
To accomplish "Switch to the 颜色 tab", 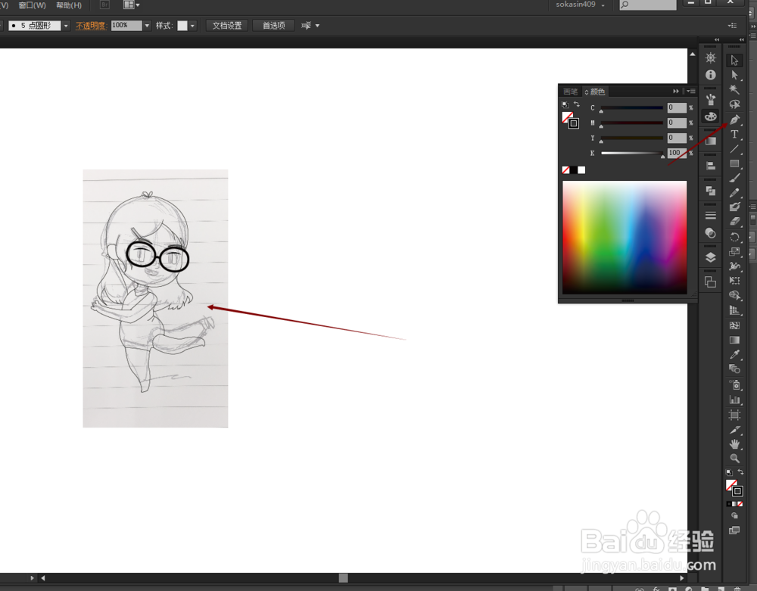I will point(595,92).
